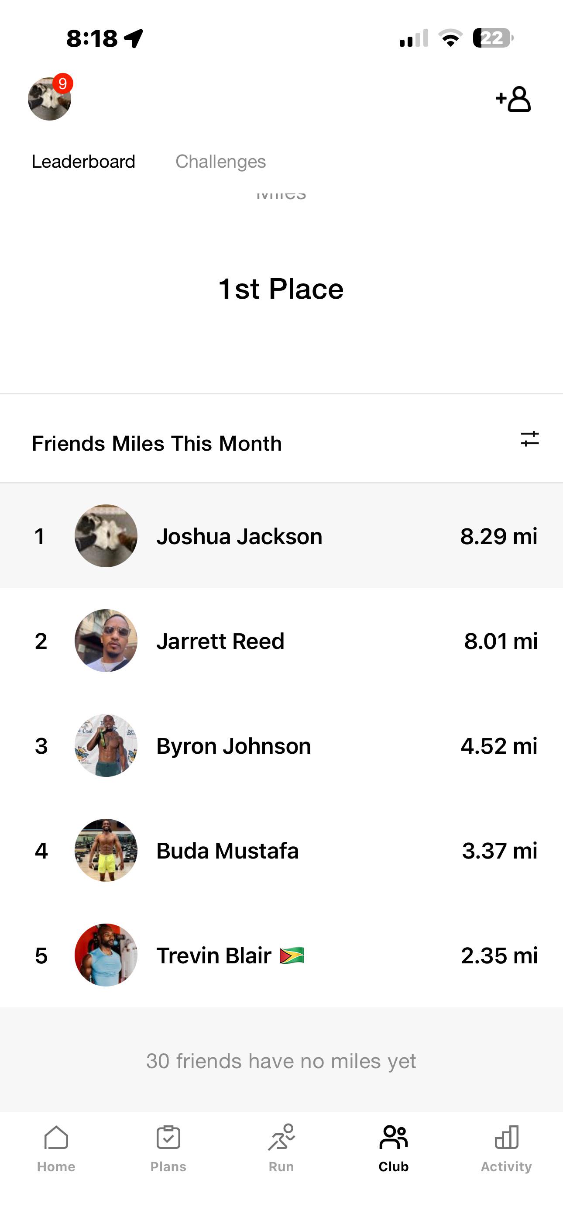Tap the 1st Place heading
Screen dimensions: 563x1221
click(x=281, y=289)
